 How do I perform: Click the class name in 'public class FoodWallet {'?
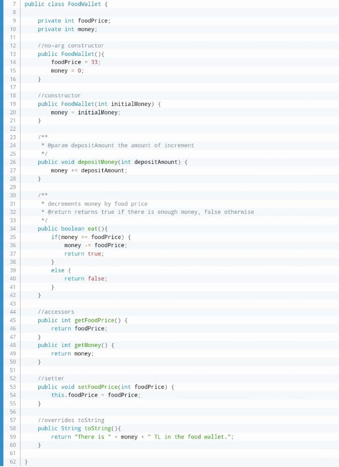[x=85, y=4]
